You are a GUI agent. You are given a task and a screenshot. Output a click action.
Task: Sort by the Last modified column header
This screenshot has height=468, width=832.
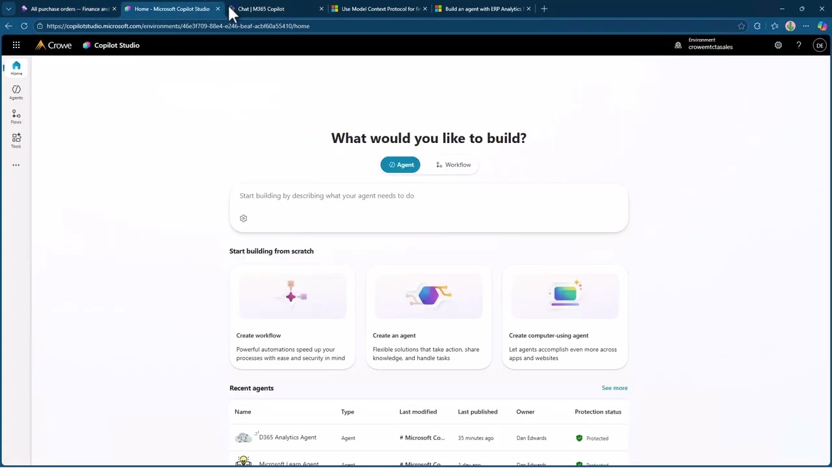[418, 412]
